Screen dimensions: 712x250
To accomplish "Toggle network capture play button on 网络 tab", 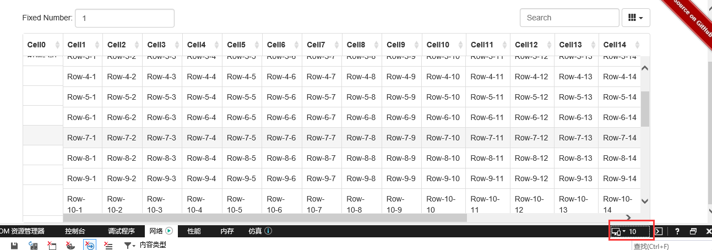I will click(169, 231).
